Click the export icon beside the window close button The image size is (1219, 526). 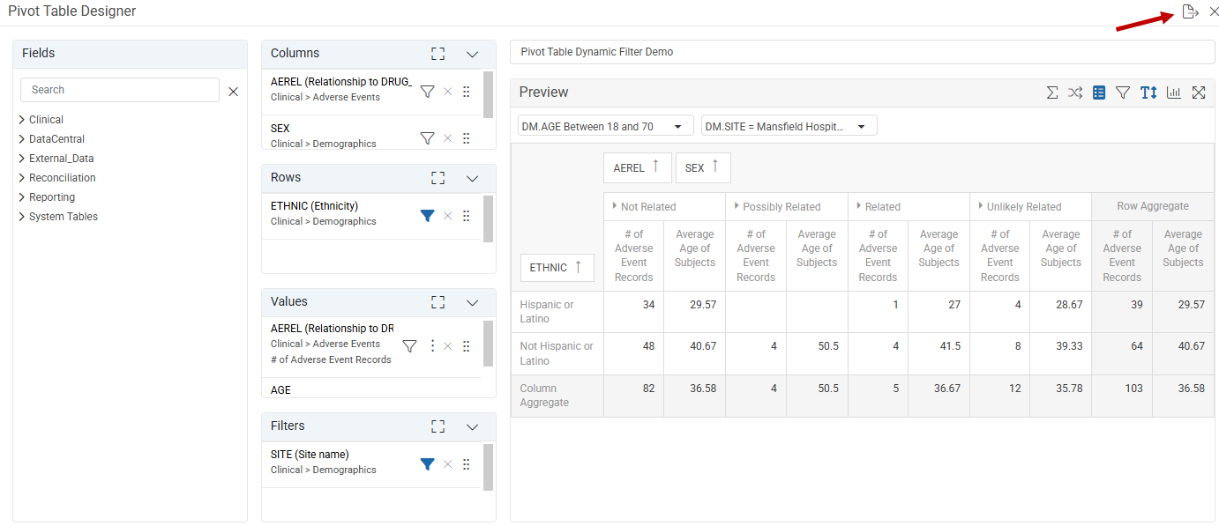coord(1190,12)
